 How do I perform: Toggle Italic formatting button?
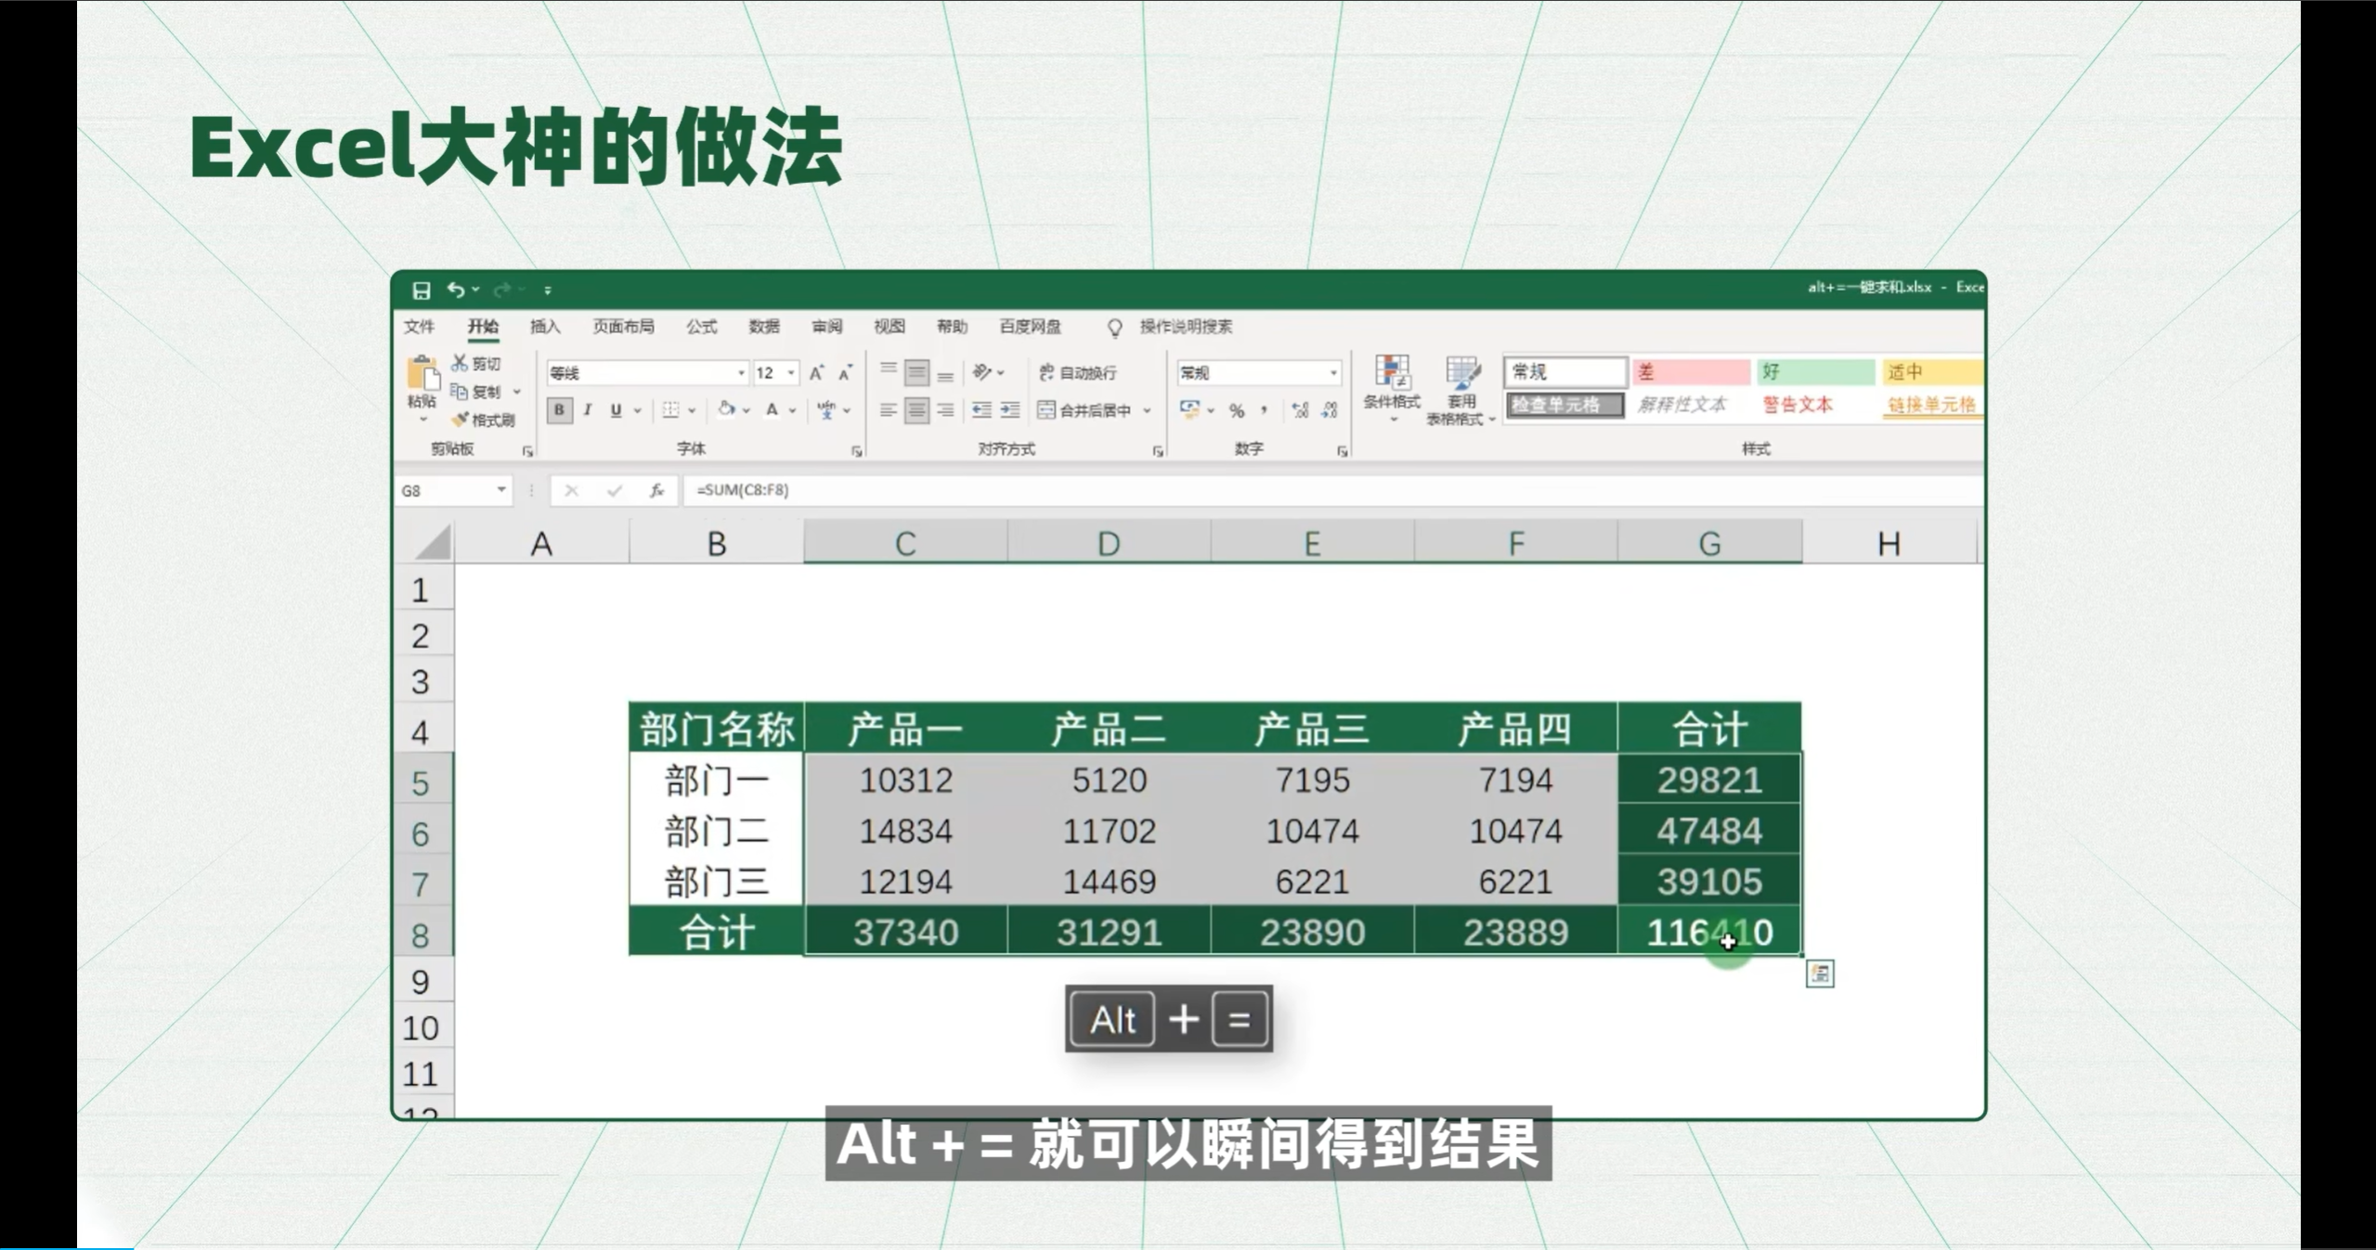[x=588, y=410]
